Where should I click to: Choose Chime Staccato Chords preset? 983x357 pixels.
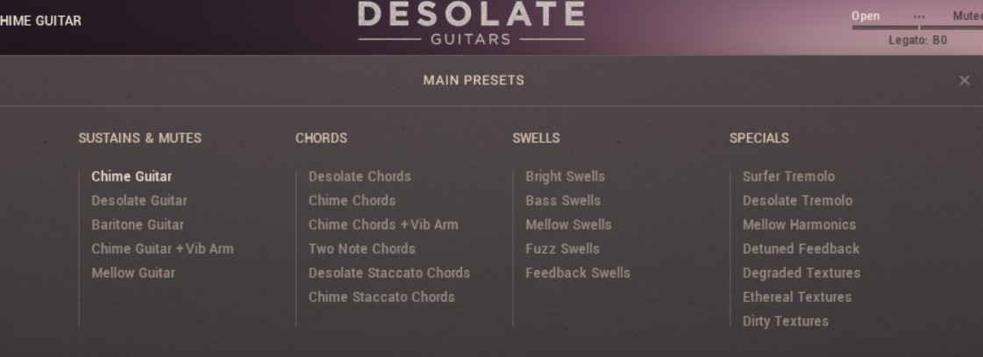pos(381,297)
